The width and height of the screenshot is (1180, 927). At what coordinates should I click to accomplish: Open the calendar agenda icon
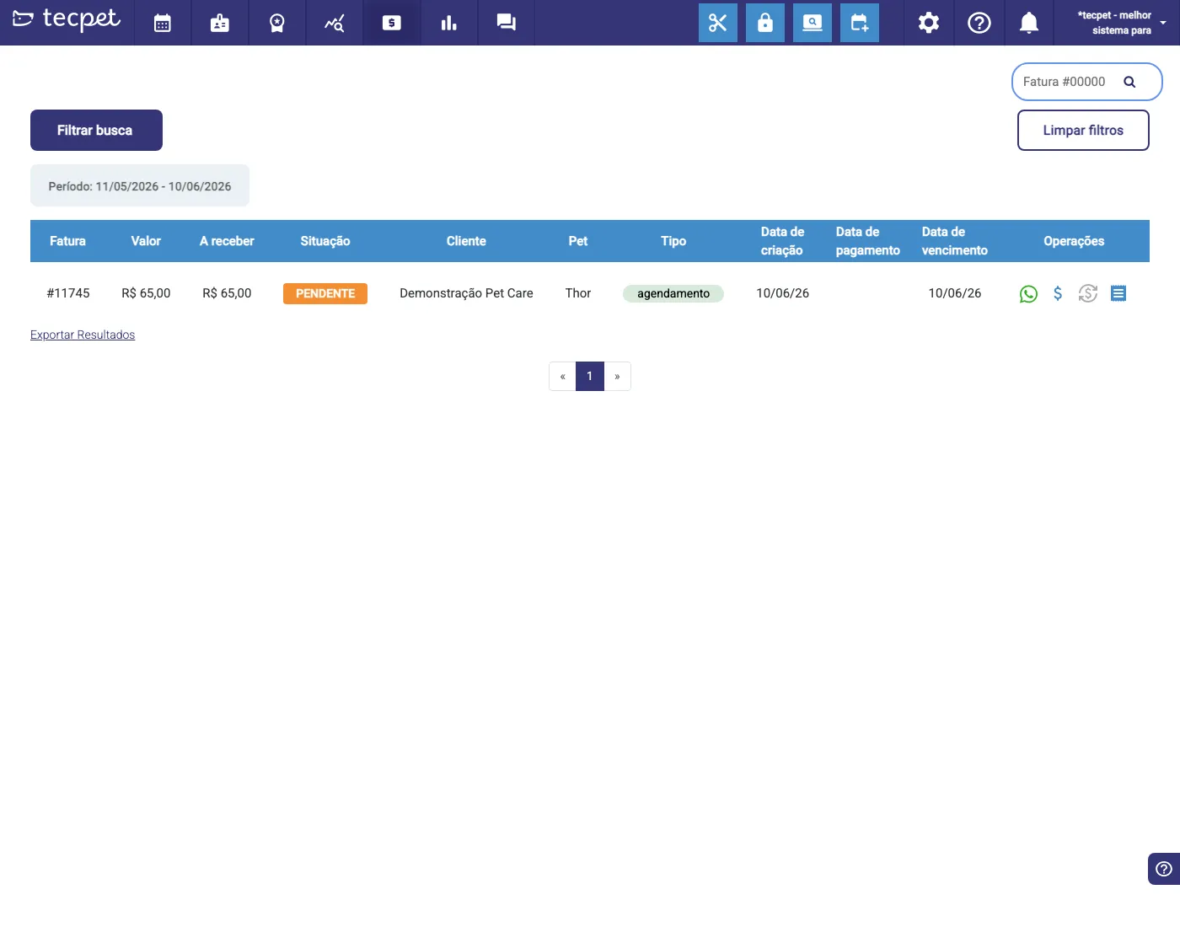(163, 23)
